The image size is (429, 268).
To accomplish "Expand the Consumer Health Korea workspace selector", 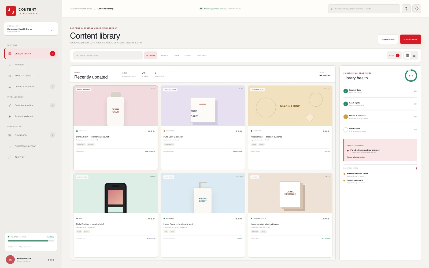I will click(31, 29).
